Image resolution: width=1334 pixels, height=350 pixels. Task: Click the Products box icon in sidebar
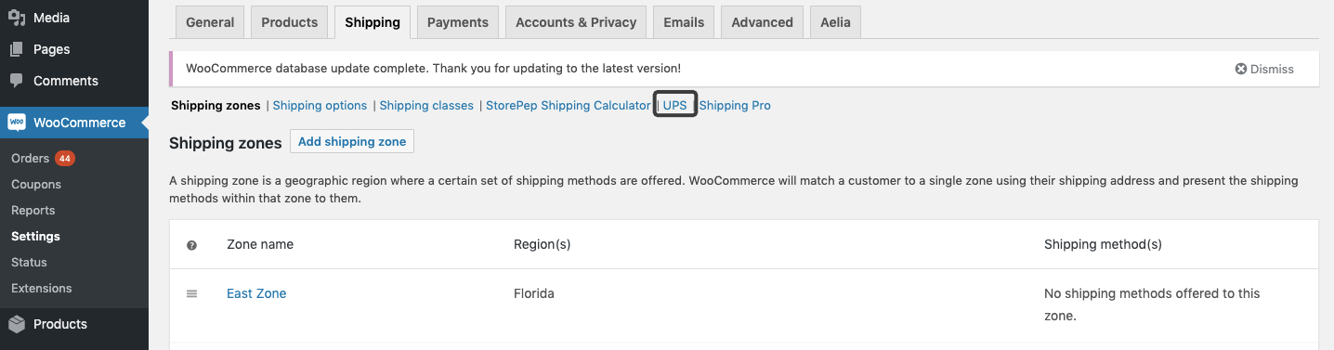point(17,324)
